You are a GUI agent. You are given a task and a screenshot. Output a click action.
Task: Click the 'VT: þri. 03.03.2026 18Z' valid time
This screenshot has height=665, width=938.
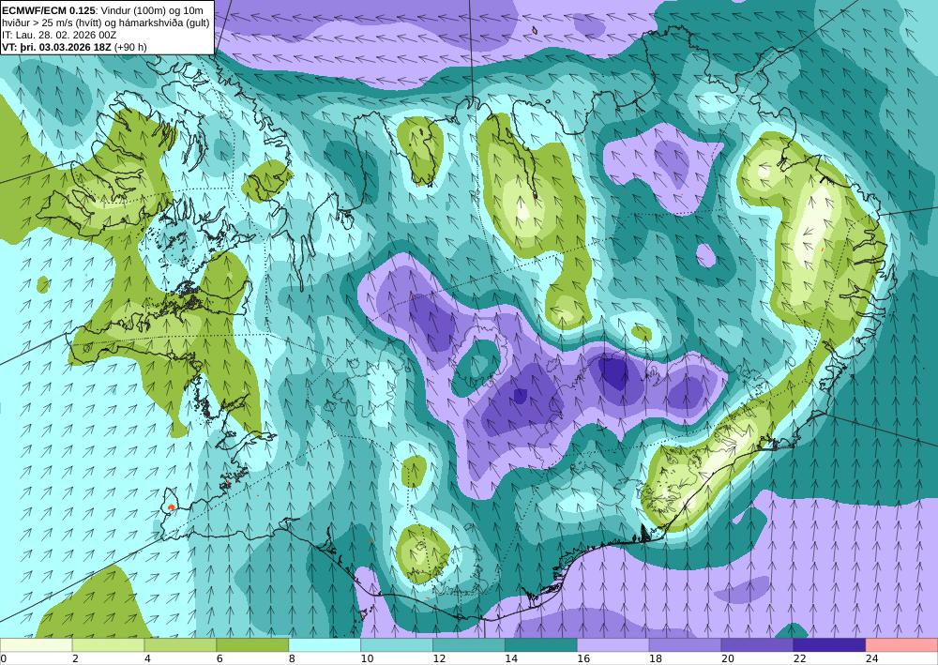tap(56, 47)
